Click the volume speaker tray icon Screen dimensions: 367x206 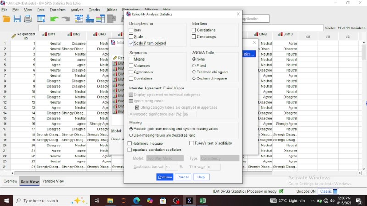(332, 200)
